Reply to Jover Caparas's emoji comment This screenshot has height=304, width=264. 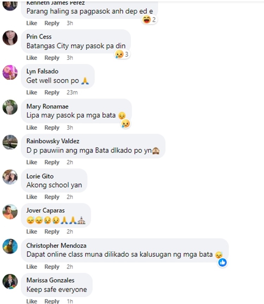[x=52, y=232]
